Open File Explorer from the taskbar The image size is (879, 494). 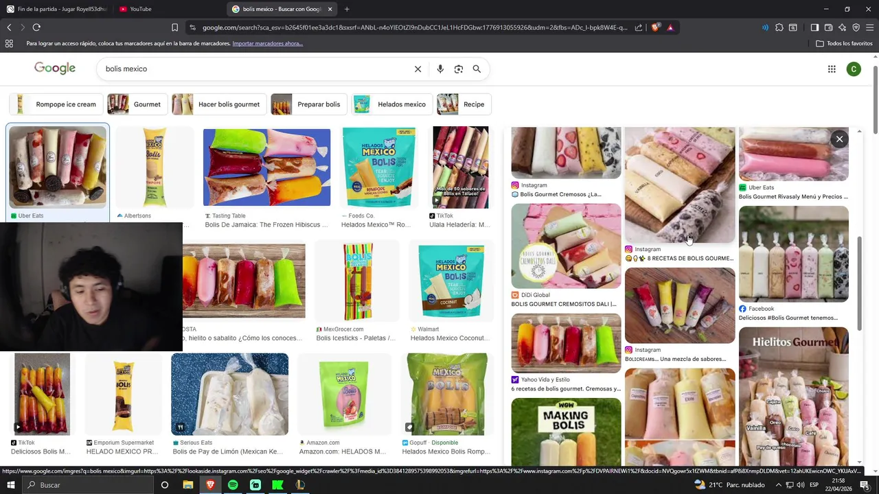(x=187, y=485)
